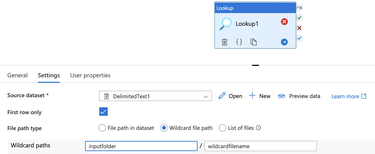This screenshot has width=375, height=154.
Task: Choose File path in dataset option
Action: 102,128
